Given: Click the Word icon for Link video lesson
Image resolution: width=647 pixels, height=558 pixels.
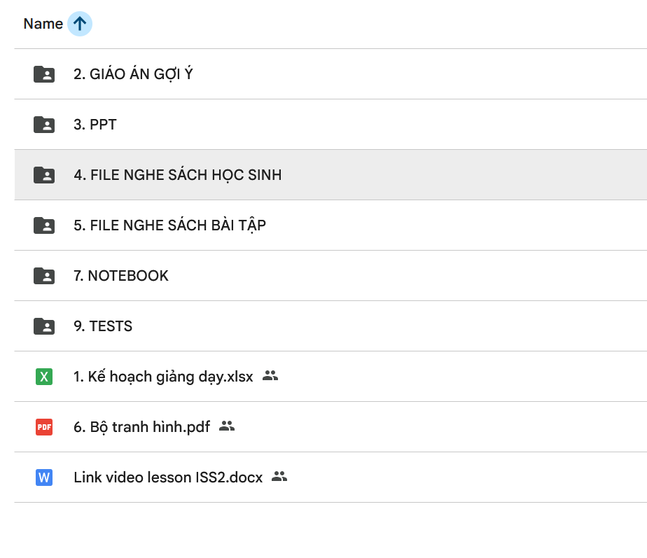Looking at the screenshot, I should pos(44,477).
